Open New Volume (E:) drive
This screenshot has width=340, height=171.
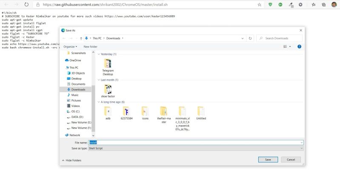81,122
